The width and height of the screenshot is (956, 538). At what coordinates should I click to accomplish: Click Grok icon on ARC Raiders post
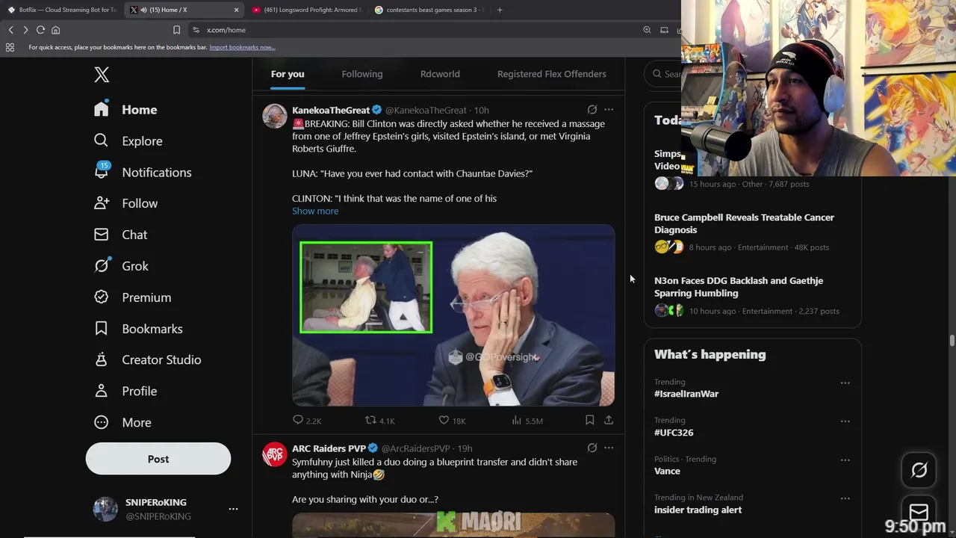click(592, 448)
